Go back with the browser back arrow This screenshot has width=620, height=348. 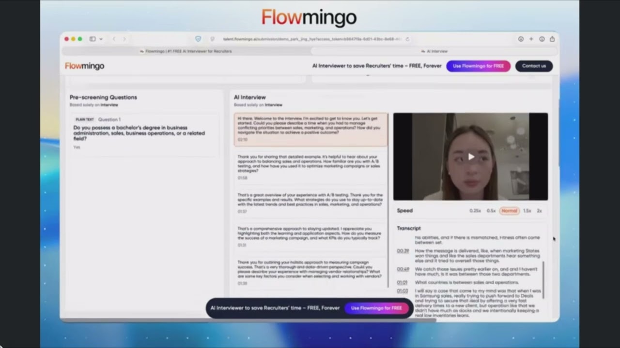(x=114, y=39)
